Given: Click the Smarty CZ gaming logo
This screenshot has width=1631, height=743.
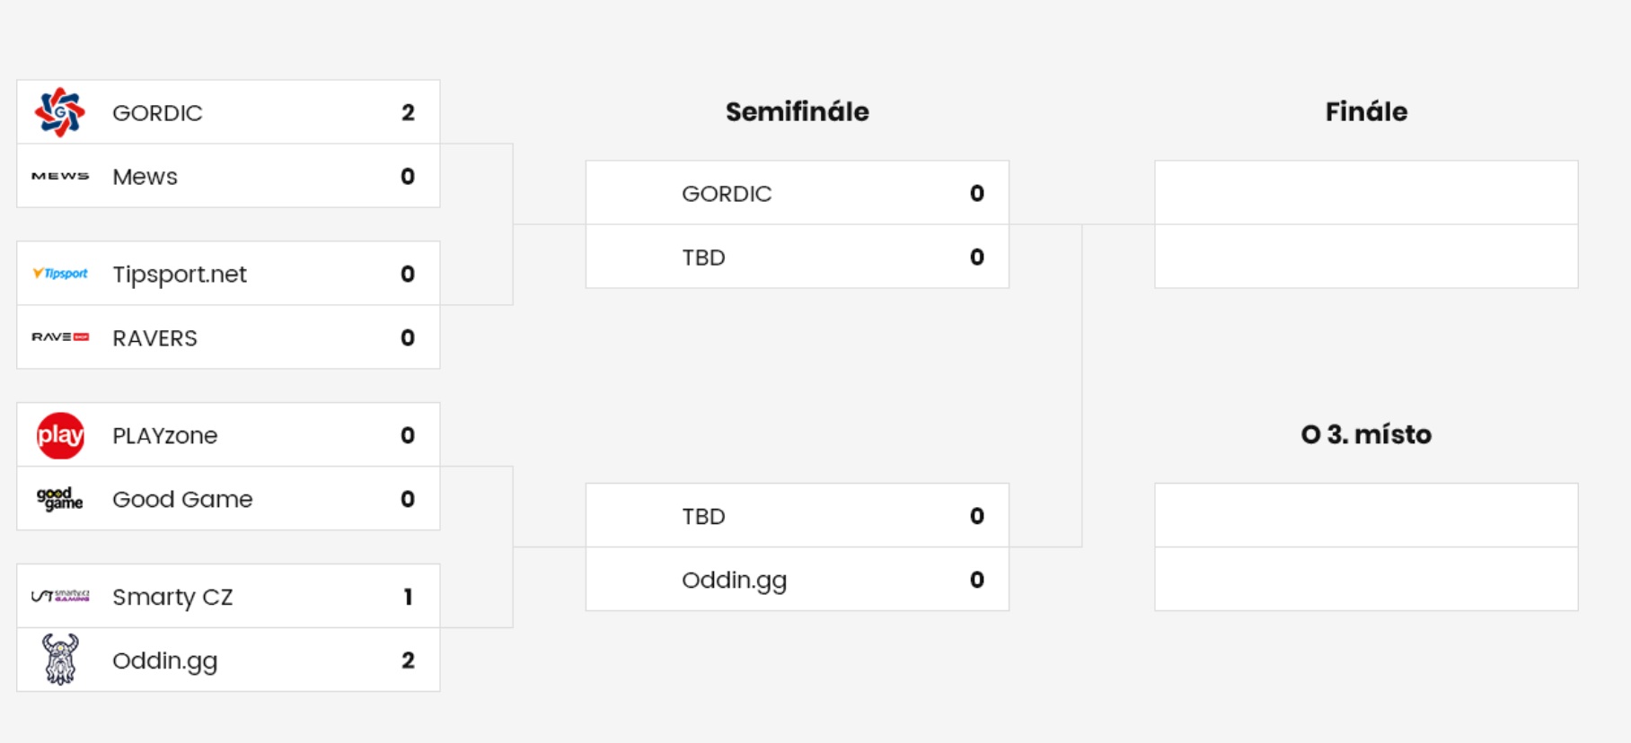Looking at the screenshot, I should click(x=60, y=596).
